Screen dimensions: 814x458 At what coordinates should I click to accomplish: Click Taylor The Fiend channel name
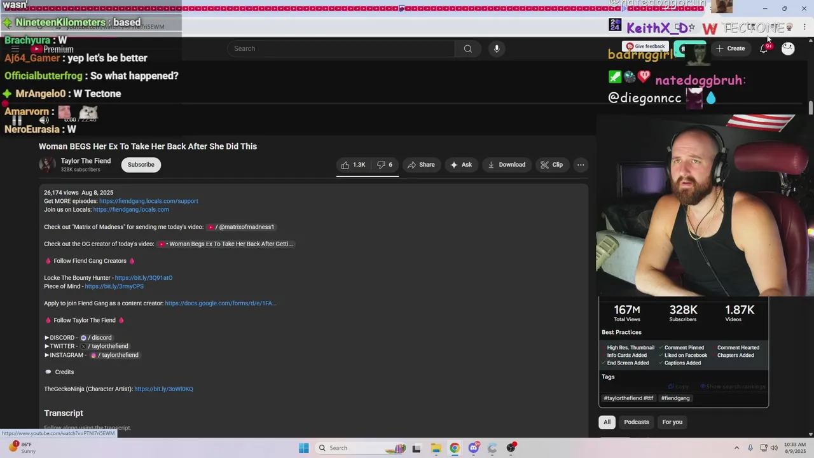coord(86,161)
